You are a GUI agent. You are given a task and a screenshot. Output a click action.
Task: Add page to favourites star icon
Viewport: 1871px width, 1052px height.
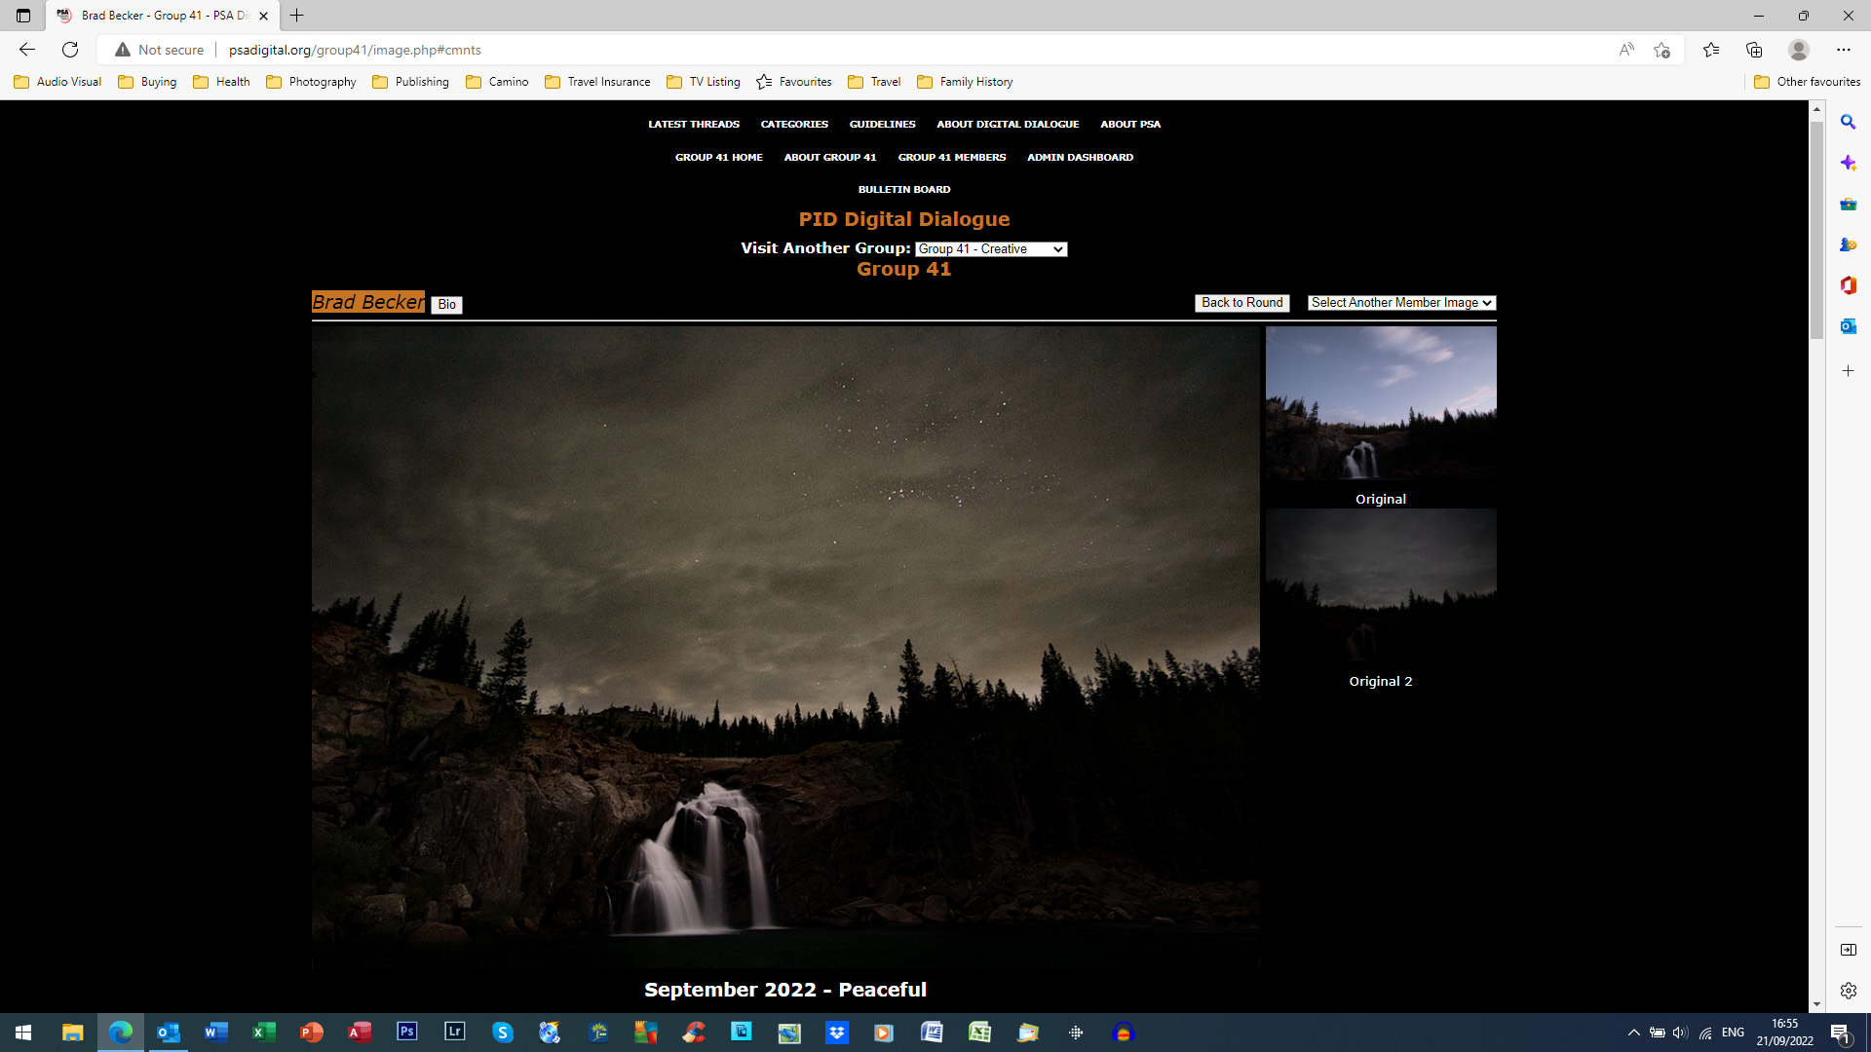tap(1661, 50)
